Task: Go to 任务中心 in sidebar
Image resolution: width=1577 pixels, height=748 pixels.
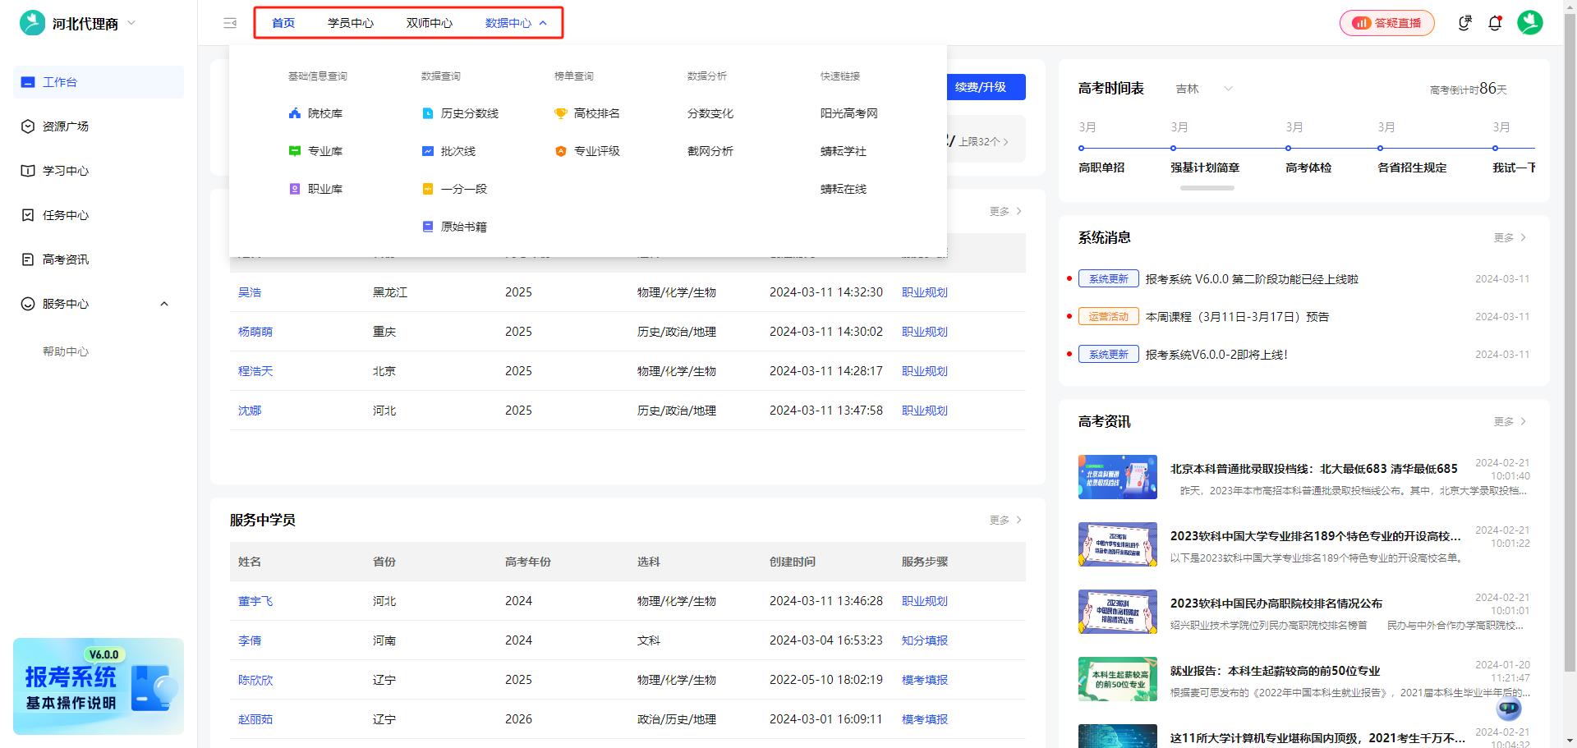Action: point(99,215)
